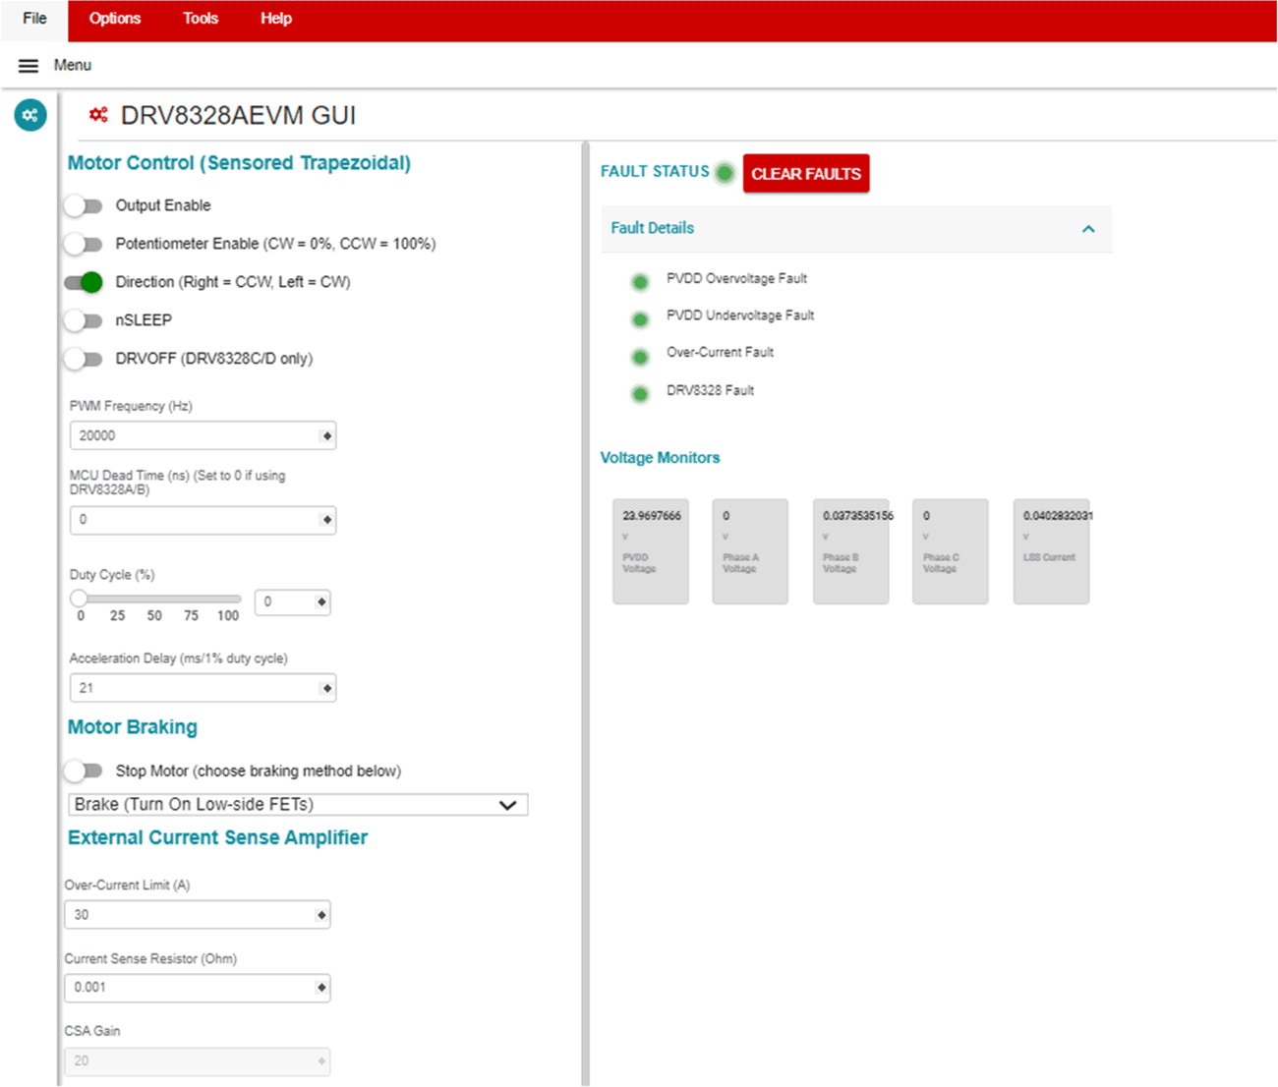
Task: Click the PVDD Undervoltage Fault indicator
Action: pyautogui.click(x=640, y=319)
